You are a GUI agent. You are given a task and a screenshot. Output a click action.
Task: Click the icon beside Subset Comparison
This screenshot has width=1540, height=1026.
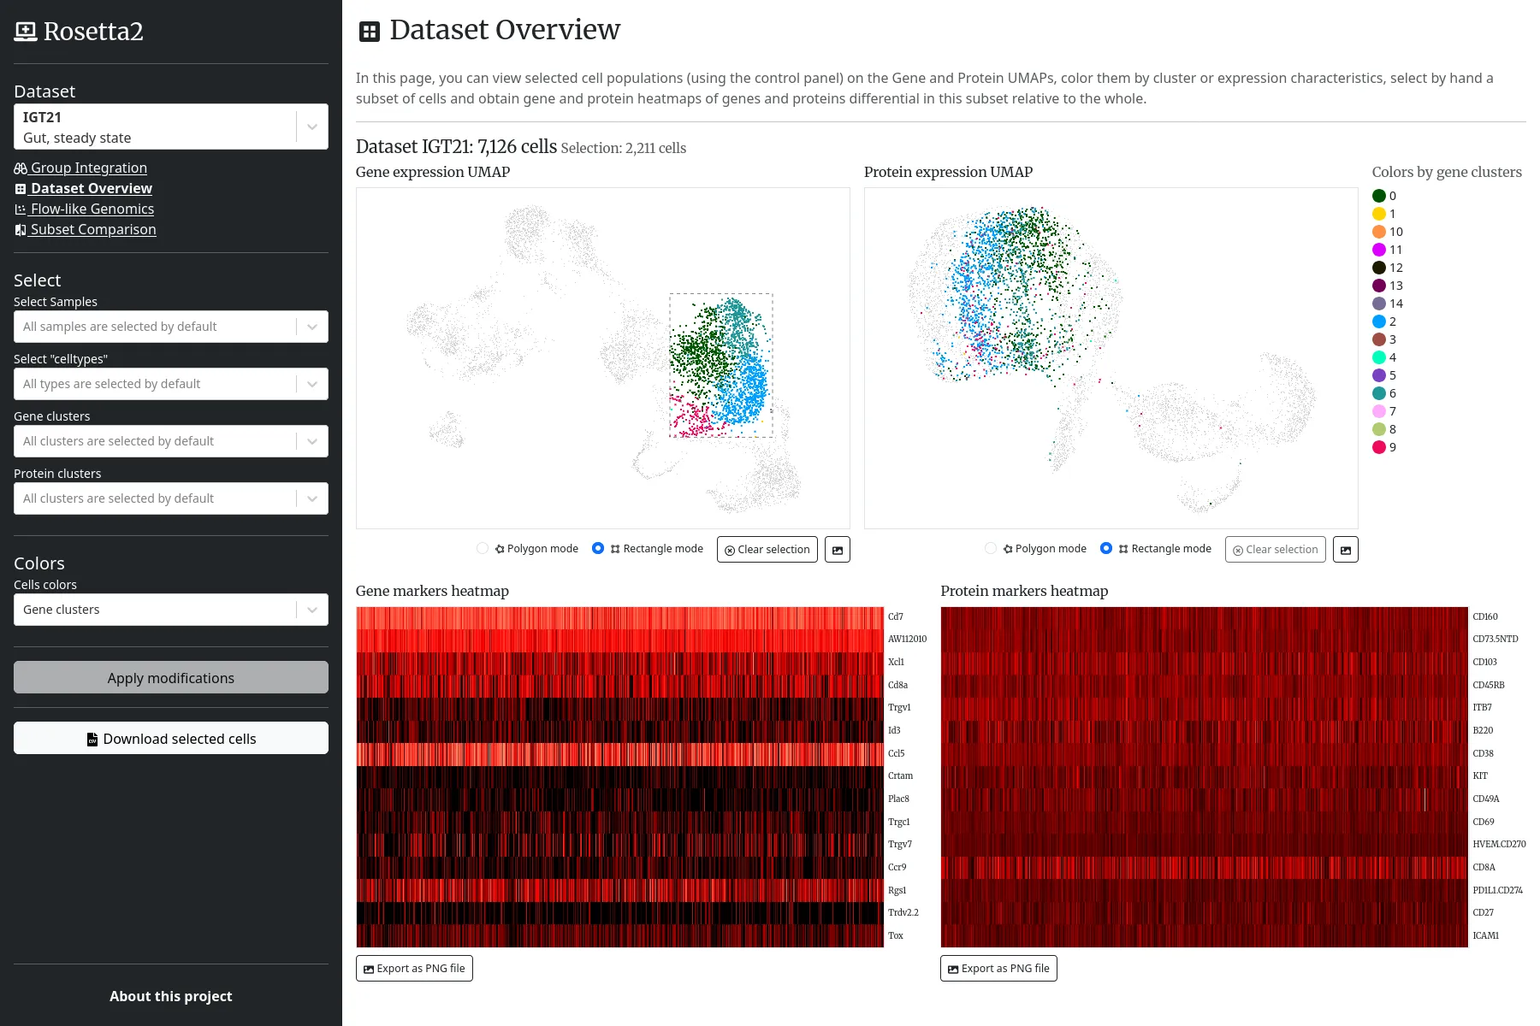click(21, 230)
